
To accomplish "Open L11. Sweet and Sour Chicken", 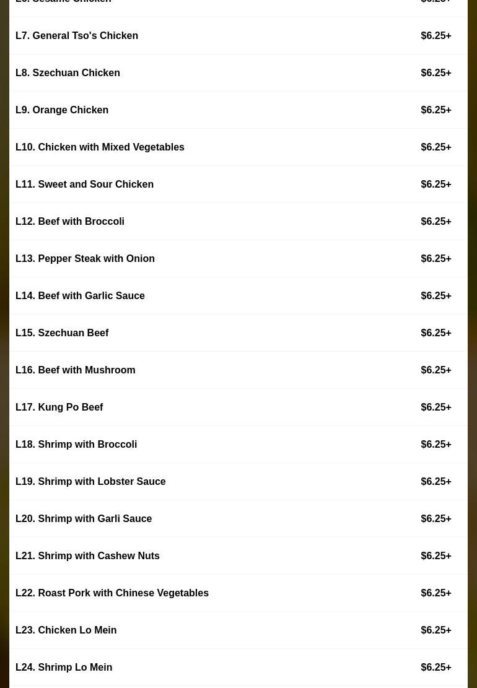I will [84, 185].
